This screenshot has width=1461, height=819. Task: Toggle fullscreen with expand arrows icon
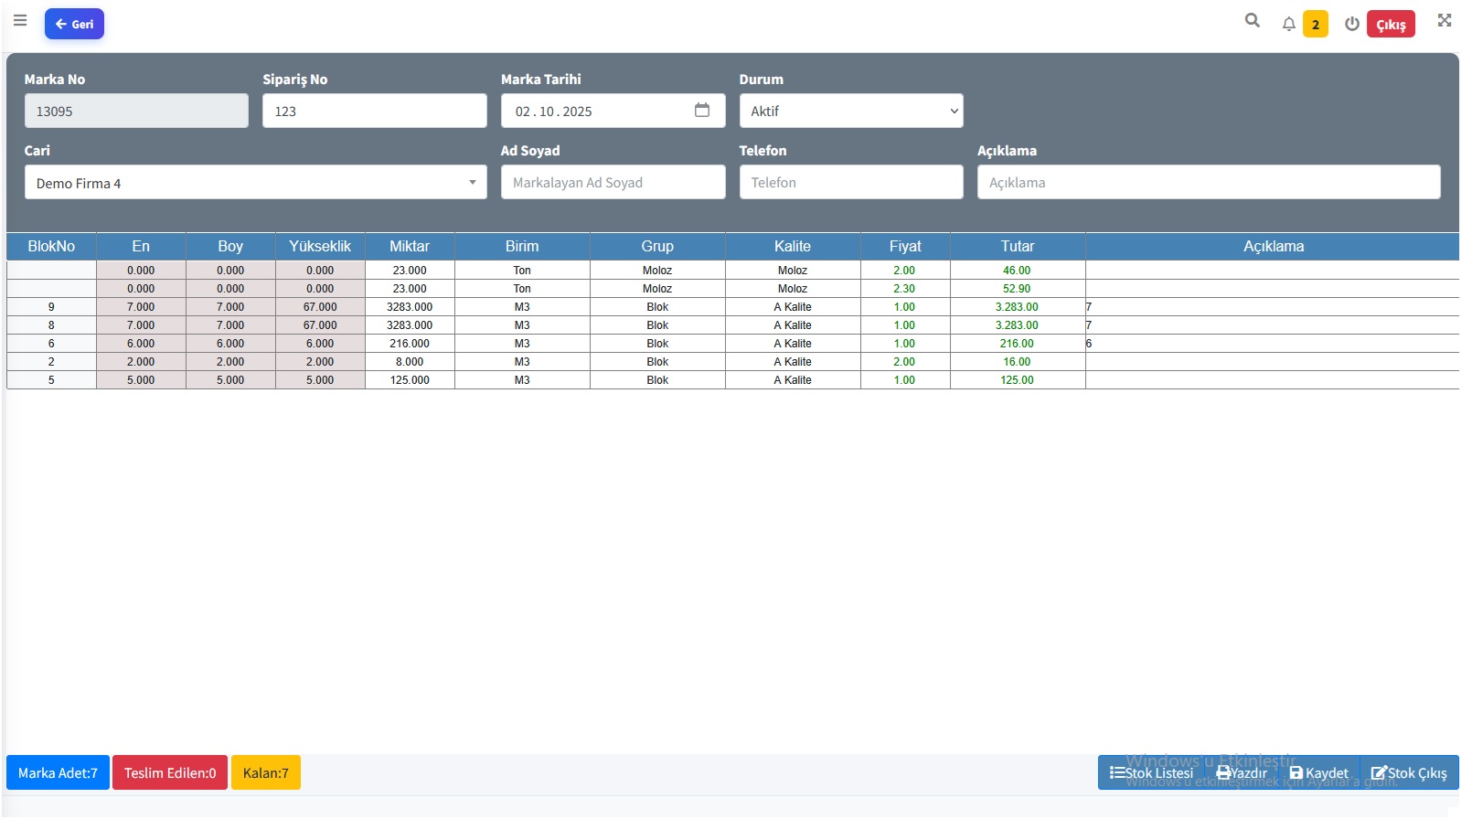1445,20
